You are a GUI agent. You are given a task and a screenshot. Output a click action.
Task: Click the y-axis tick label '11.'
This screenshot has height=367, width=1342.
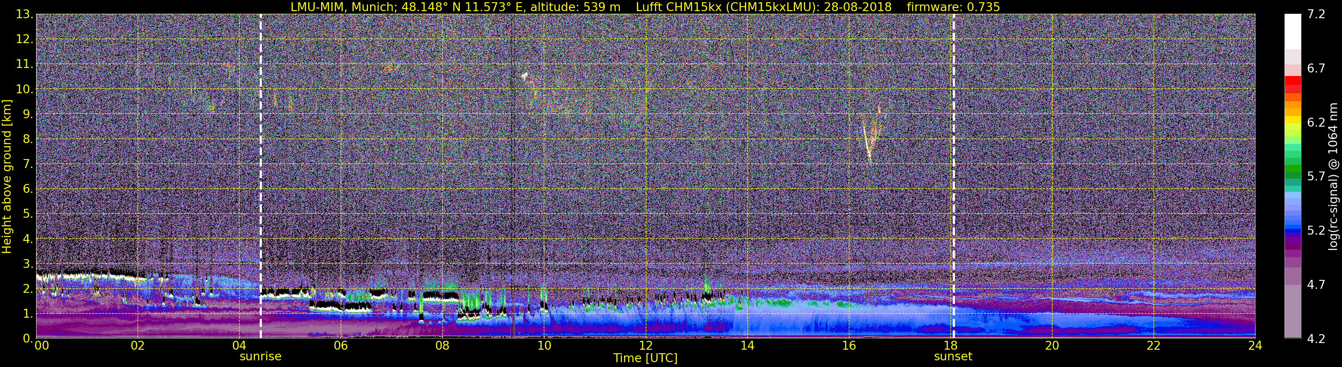(24, 64)
